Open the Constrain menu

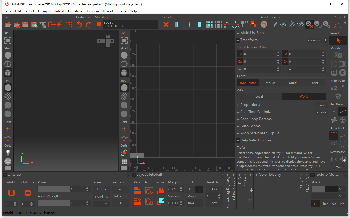pos(76,11)
